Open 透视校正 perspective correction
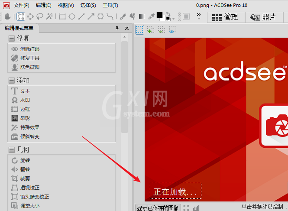This screenshot has width=288, height=211. click(26, 188)
